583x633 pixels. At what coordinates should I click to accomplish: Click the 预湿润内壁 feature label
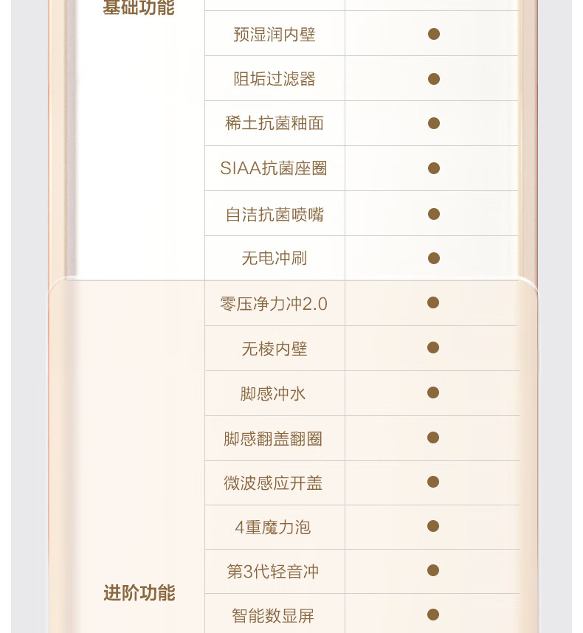point(275,35)
